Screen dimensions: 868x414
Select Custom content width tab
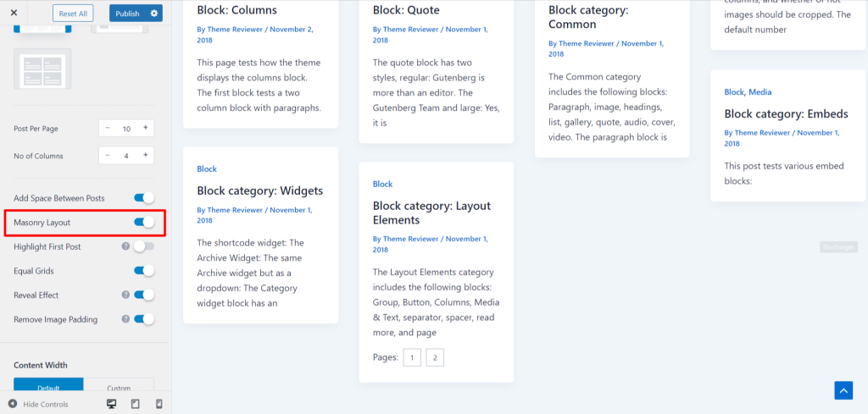click(x=119, y=388)
